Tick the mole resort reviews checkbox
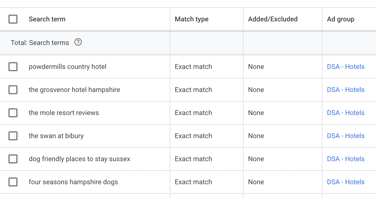376x198 pixels. (13, 113)
